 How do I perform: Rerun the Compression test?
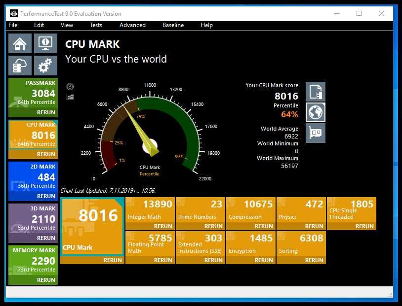(264, 227)
